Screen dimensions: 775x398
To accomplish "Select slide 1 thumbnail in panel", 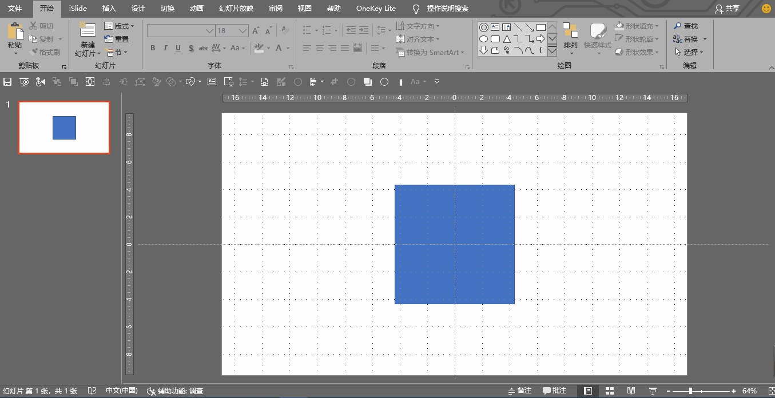I will click(64, 128).
